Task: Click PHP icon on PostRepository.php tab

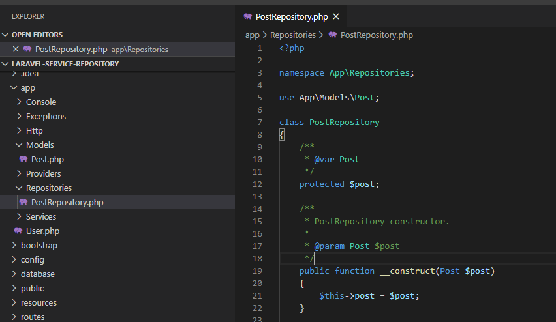Action: point(248,16)
